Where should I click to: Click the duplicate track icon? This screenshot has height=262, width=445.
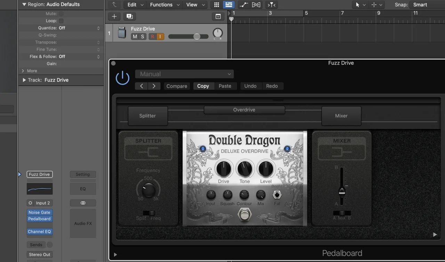[129, 16]
